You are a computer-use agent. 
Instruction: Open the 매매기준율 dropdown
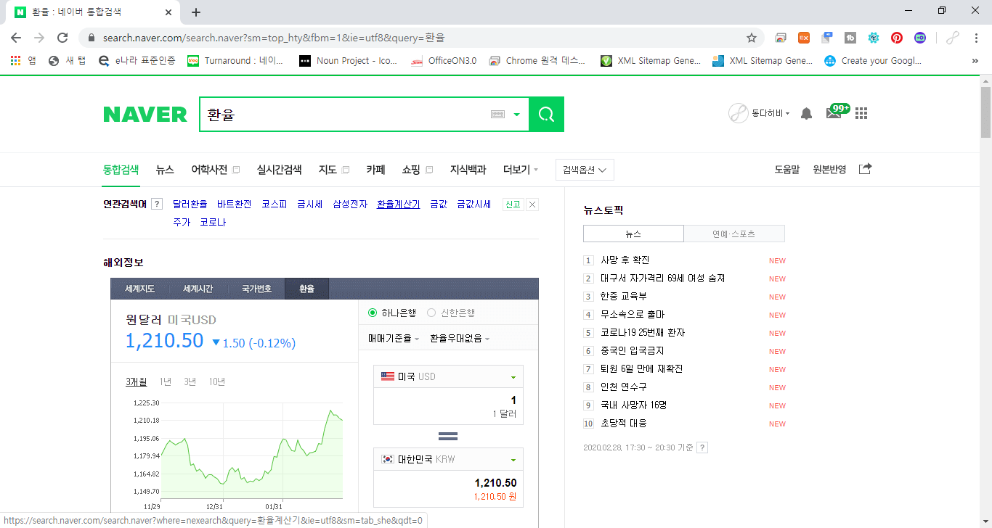coord(394,338)
